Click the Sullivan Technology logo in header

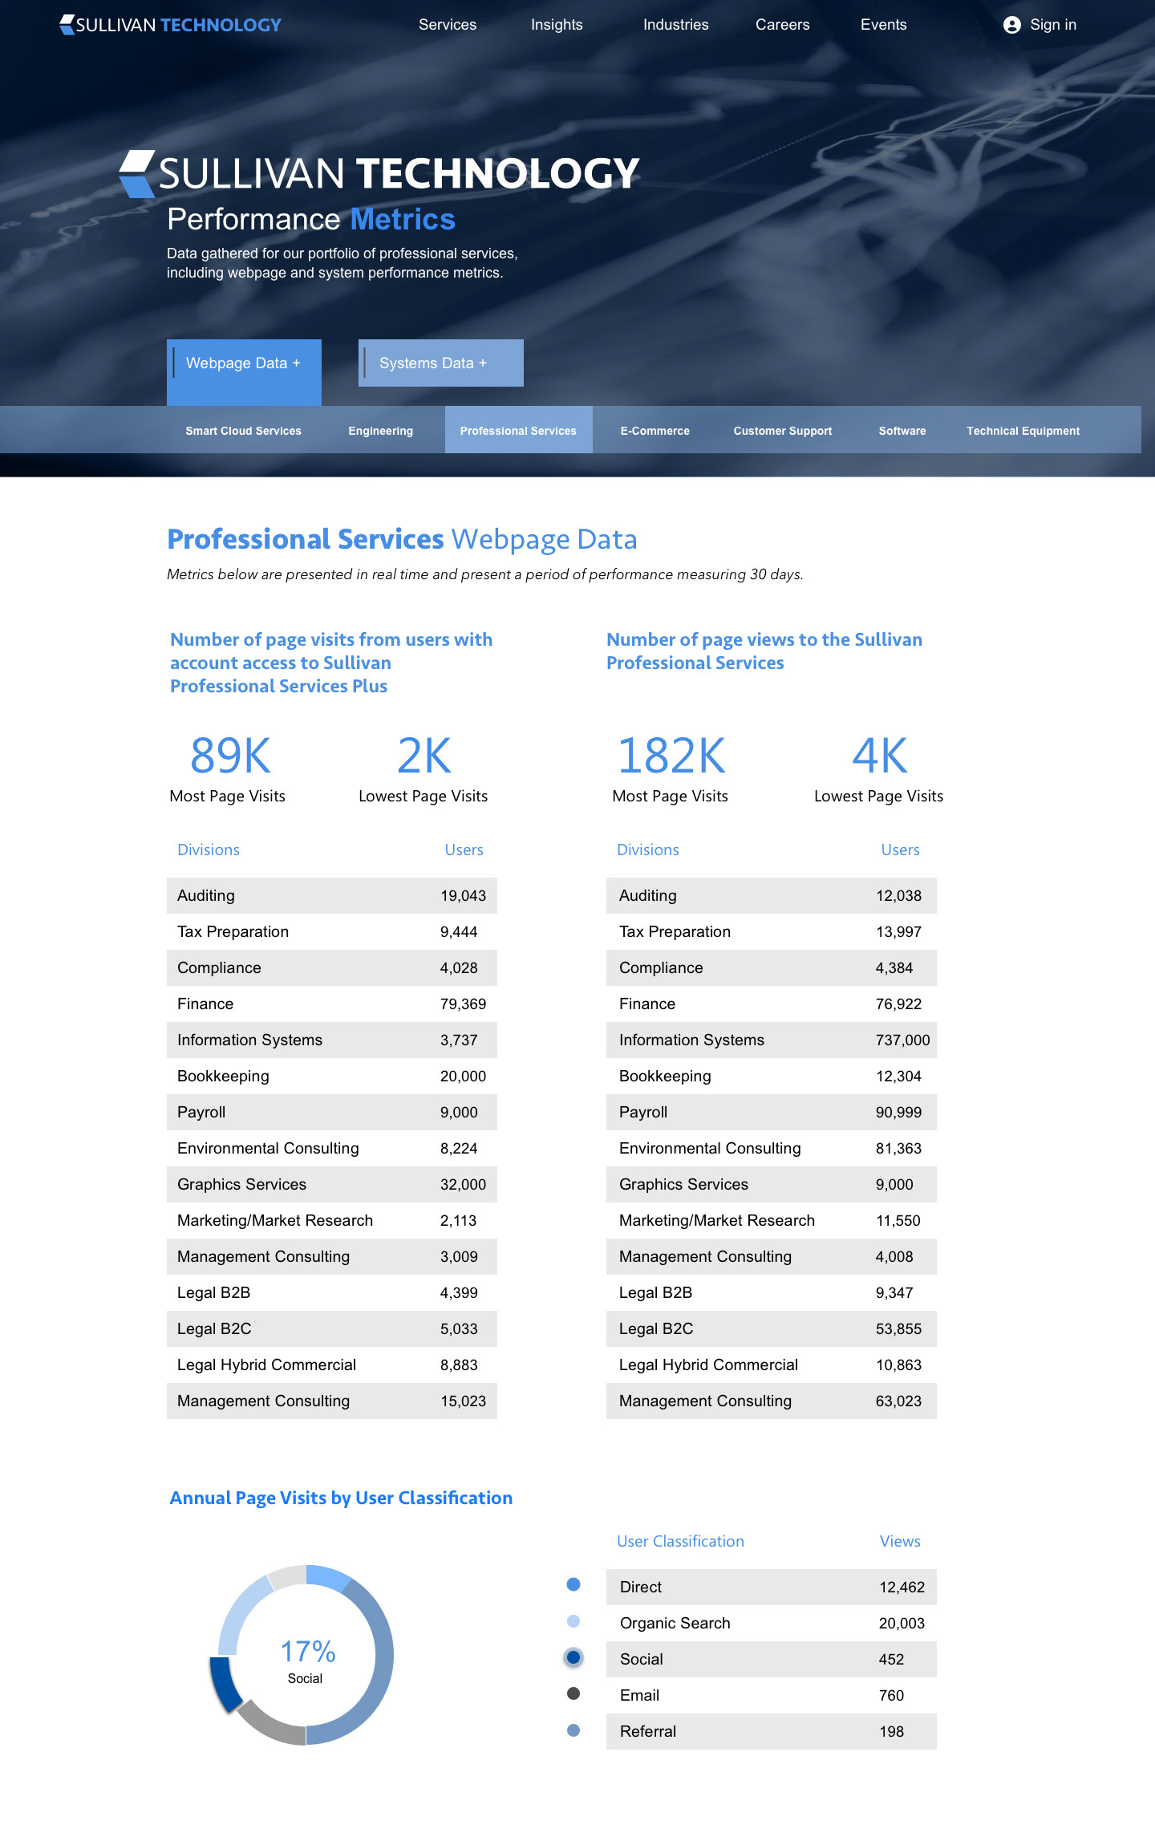[170, 25]
